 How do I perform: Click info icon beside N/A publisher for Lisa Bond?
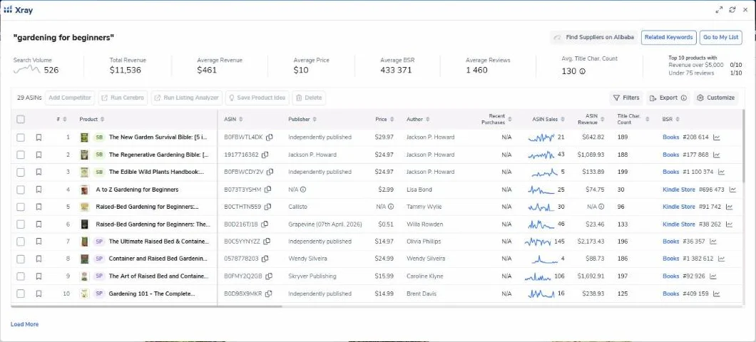point(303,190)
